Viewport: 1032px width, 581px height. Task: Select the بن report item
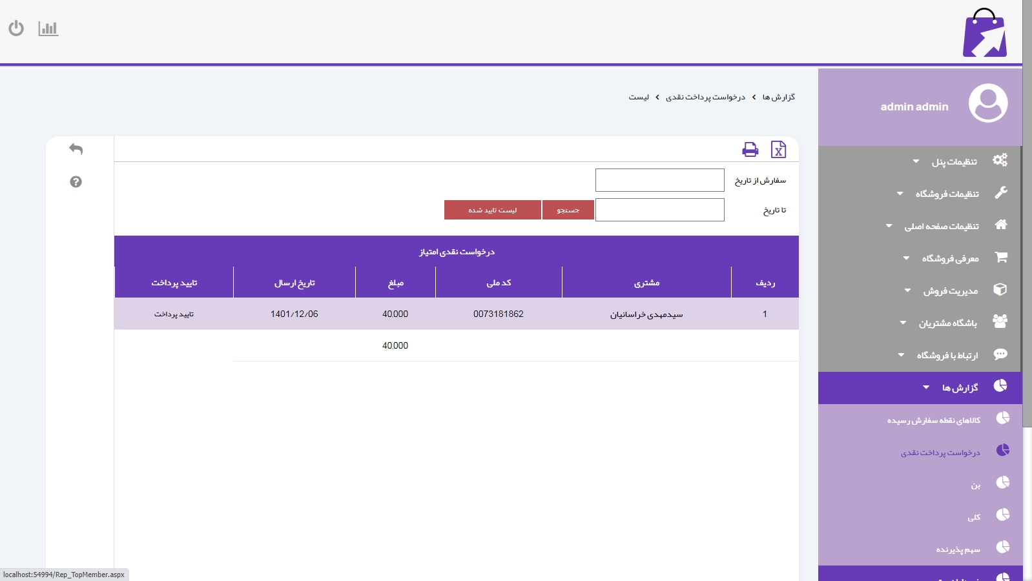click(x=975, y=485)
